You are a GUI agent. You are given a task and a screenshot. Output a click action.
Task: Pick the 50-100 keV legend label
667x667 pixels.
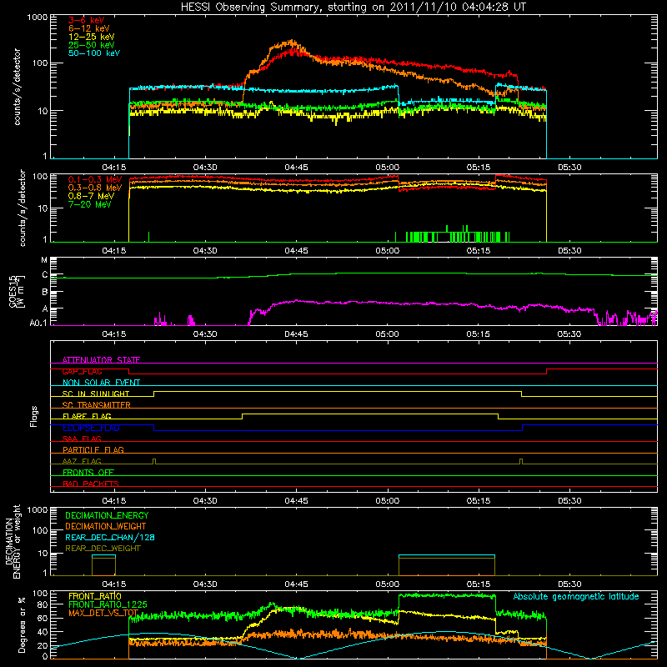pos(94,53)
